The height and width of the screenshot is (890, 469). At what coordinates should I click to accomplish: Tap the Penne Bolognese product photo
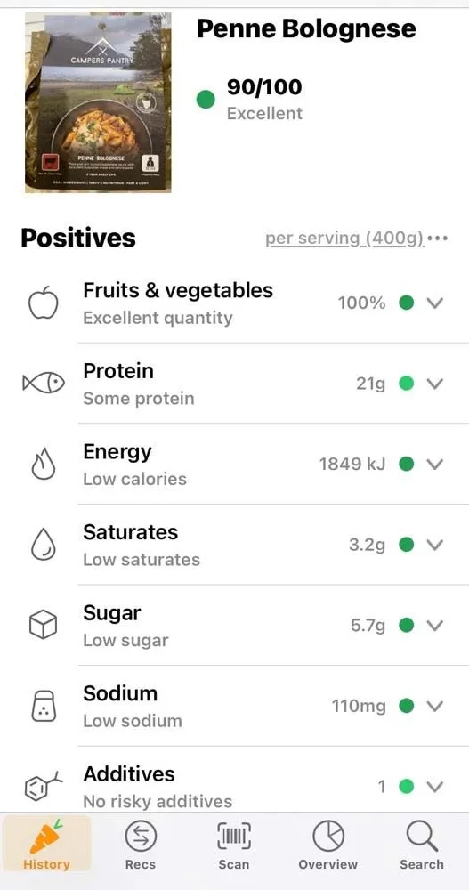click(x=98, y=102)
